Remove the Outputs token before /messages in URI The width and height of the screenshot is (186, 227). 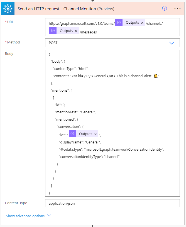point(76,31)
